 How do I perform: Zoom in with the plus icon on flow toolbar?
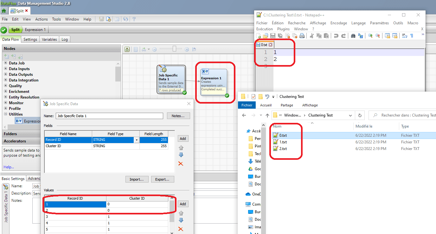pos(187,50)
